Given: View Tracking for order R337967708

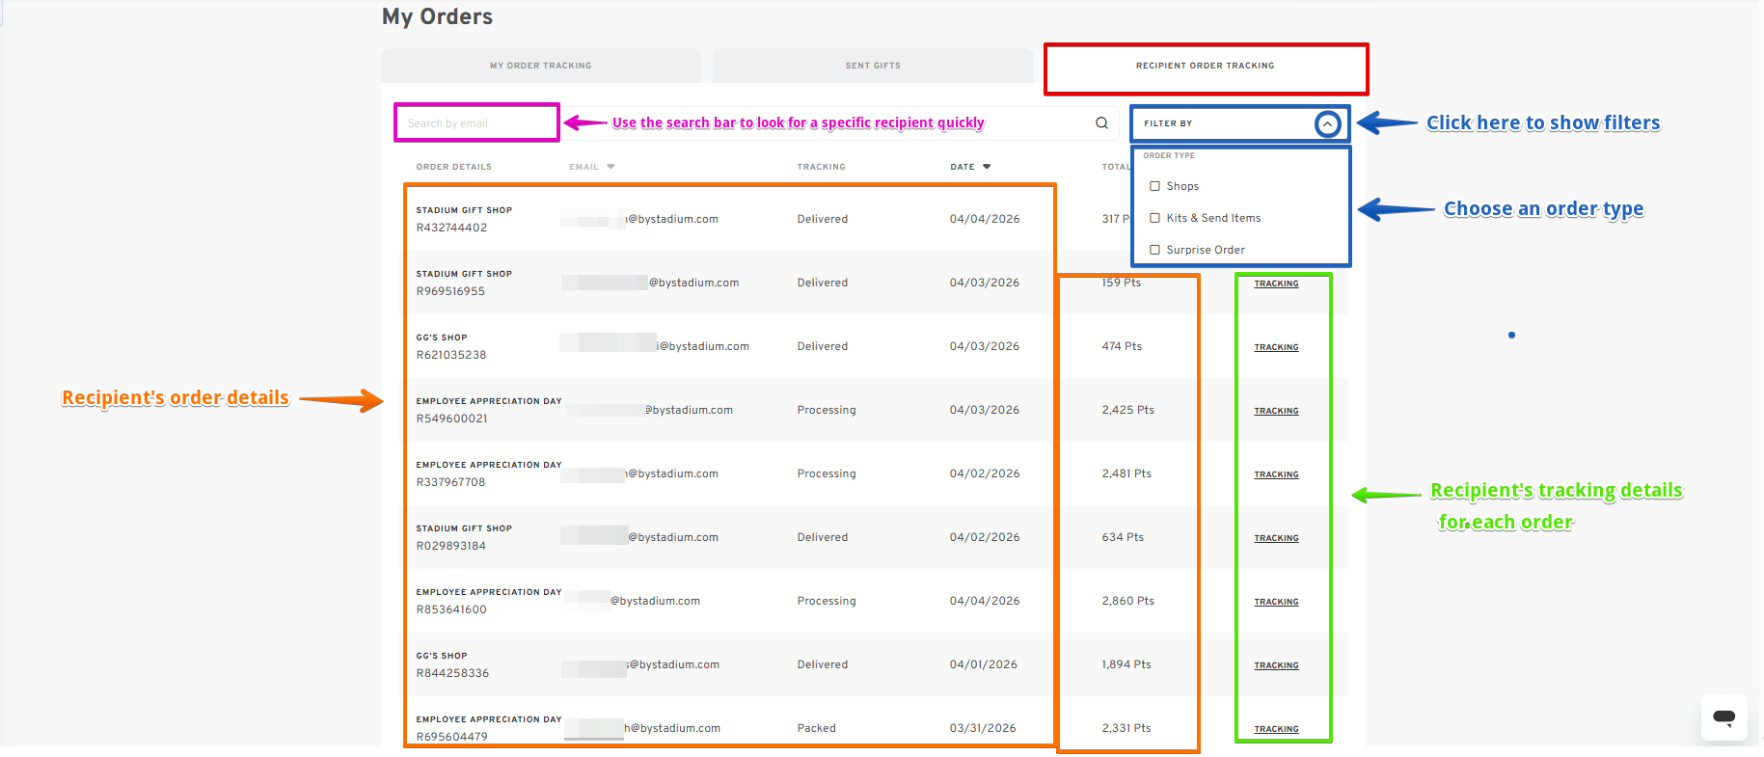Looking at the screenshot, I should click(x=1276, y=474).
